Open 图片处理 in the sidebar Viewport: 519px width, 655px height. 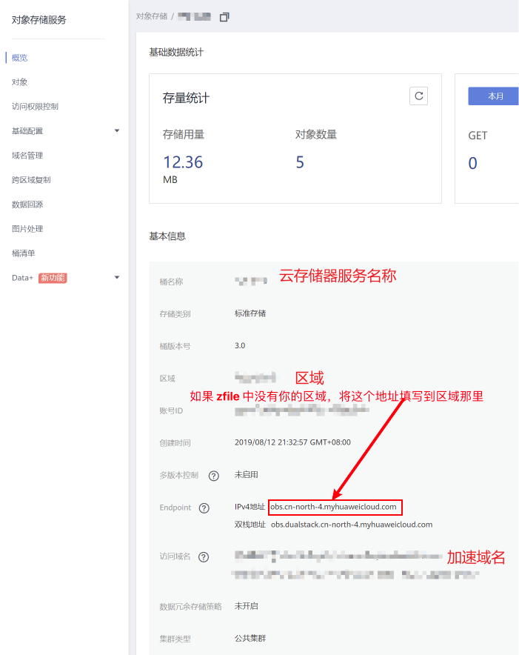tap(27, 229)
